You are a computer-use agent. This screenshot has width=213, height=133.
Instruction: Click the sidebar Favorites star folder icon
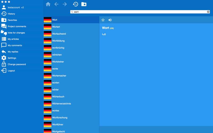click(x=4, y=20)
